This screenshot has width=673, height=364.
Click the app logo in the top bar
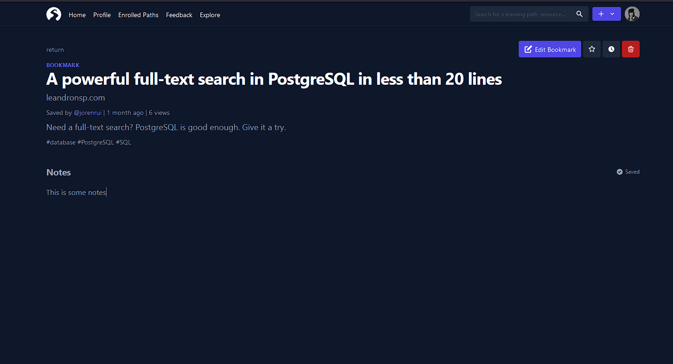click(54, 13)
